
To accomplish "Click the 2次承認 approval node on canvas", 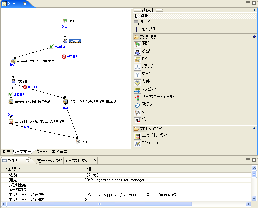I will [13, 81].
